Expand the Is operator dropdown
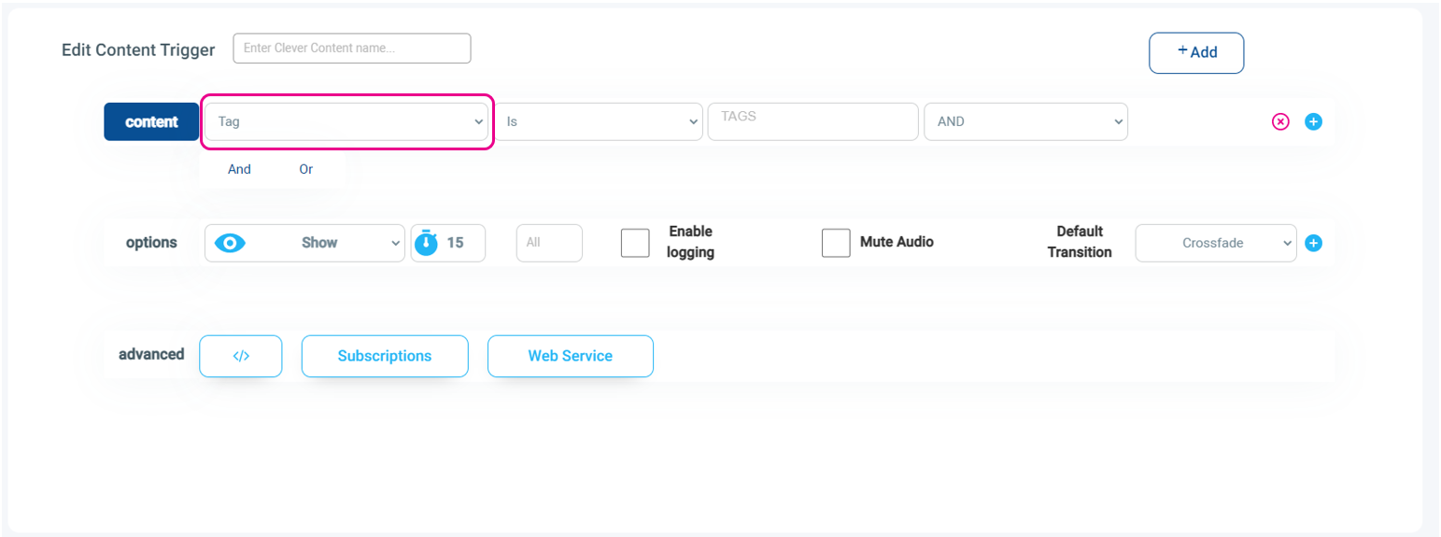1441x537 pixels. pyautogui.click(x=598, y=121)
